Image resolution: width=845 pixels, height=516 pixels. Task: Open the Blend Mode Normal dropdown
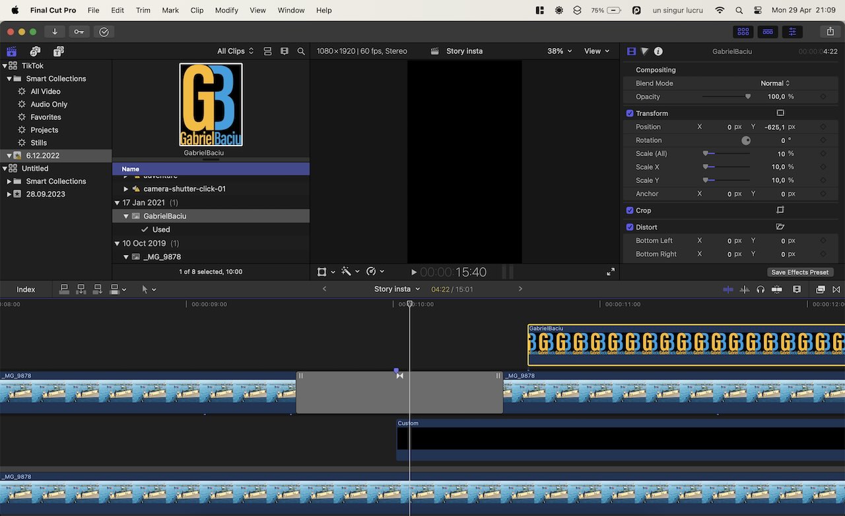click(775, 84)
